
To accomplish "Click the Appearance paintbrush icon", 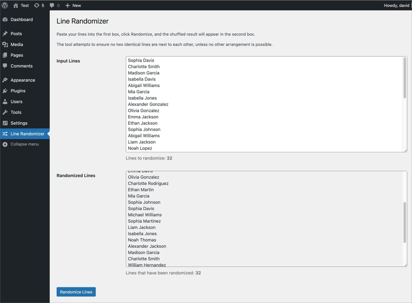I will tap(5, 80).
